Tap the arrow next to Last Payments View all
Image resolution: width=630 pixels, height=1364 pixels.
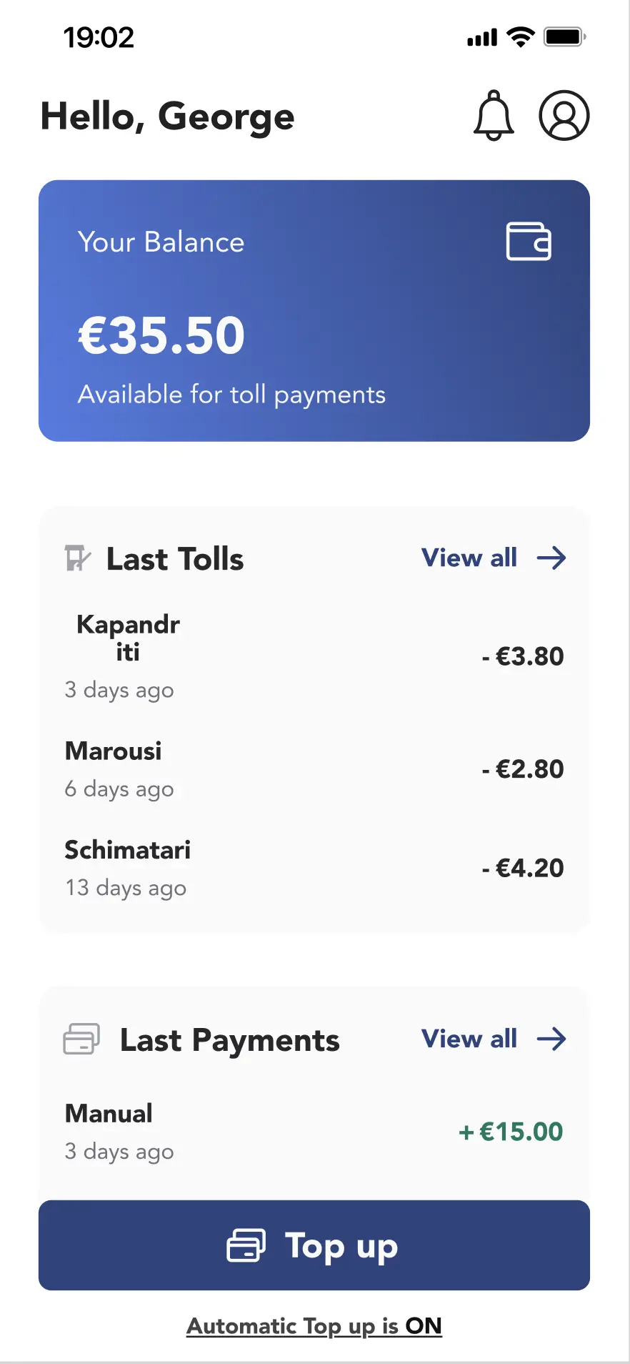pos(551,1039)
